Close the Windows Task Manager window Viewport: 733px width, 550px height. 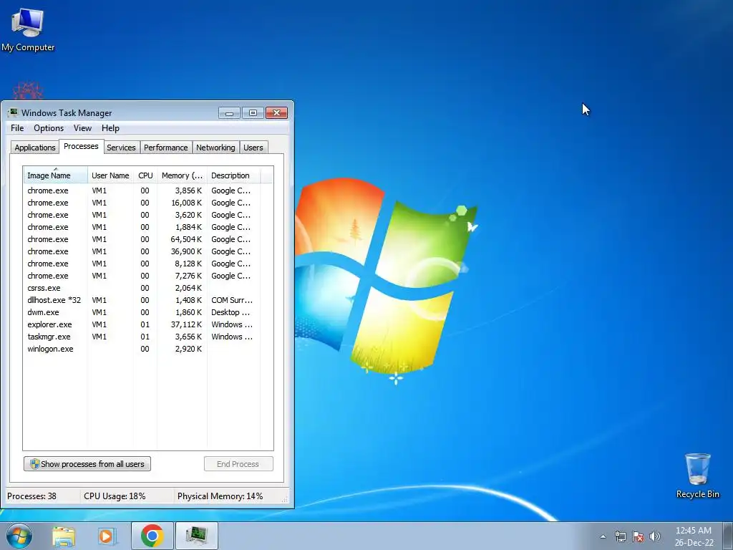pos(277,112)
